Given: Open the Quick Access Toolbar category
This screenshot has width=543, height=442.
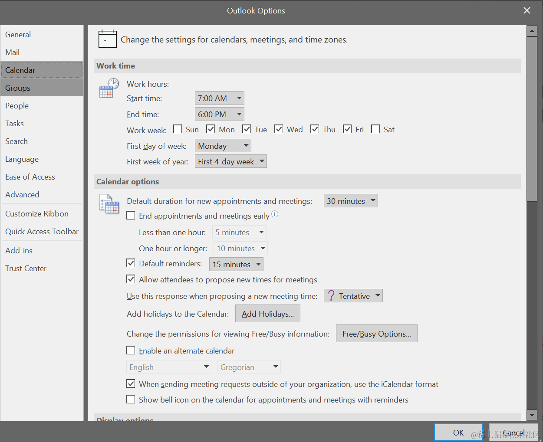Looking at the screenshot, I should [42, 231].
